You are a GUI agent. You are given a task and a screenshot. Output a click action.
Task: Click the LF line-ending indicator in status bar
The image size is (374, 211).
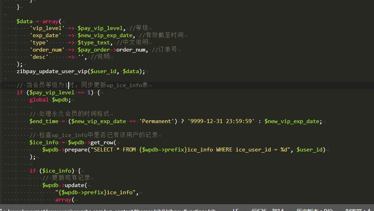click(235, 210)
